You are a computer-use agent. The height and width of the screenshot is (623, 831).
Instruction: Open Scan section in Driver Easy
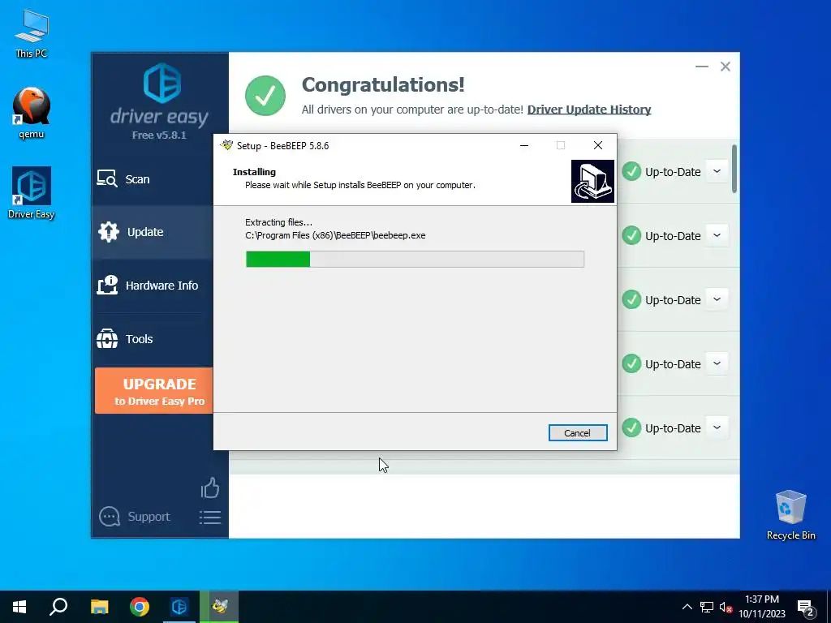153,179
